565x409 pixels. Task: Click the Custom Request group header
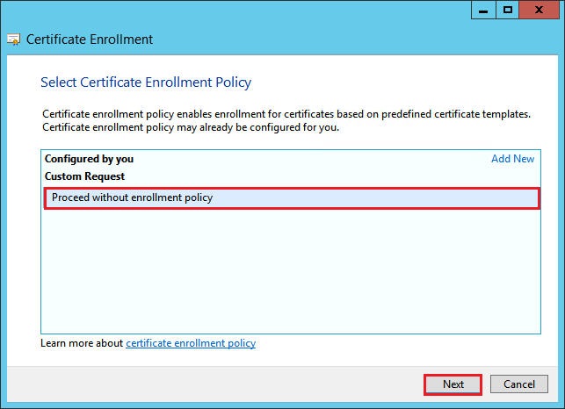(84, 176)
